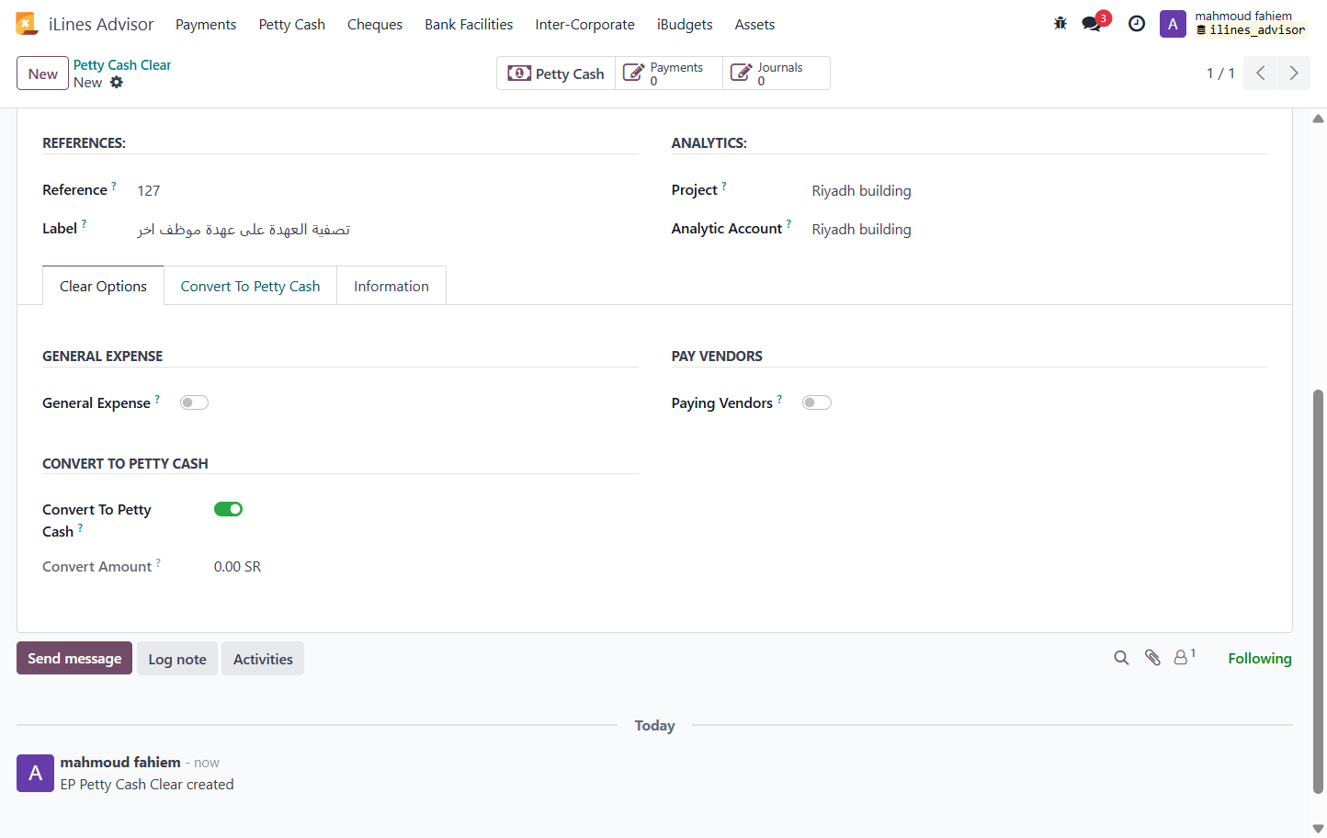Open the Inter-Corporate menu
The width and height of the screenshot is (1327, 838).
coord(584,25)
